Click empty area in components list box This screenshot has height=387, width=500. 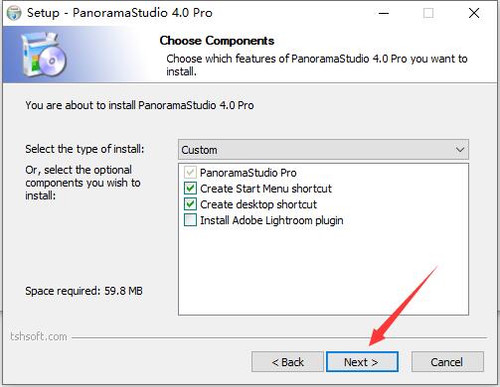(x=323, y=271)
